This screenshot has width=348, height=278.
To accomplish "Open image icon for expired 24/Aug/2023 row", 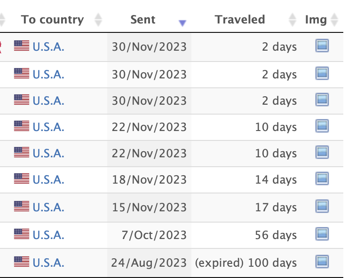I will [322, 262].
